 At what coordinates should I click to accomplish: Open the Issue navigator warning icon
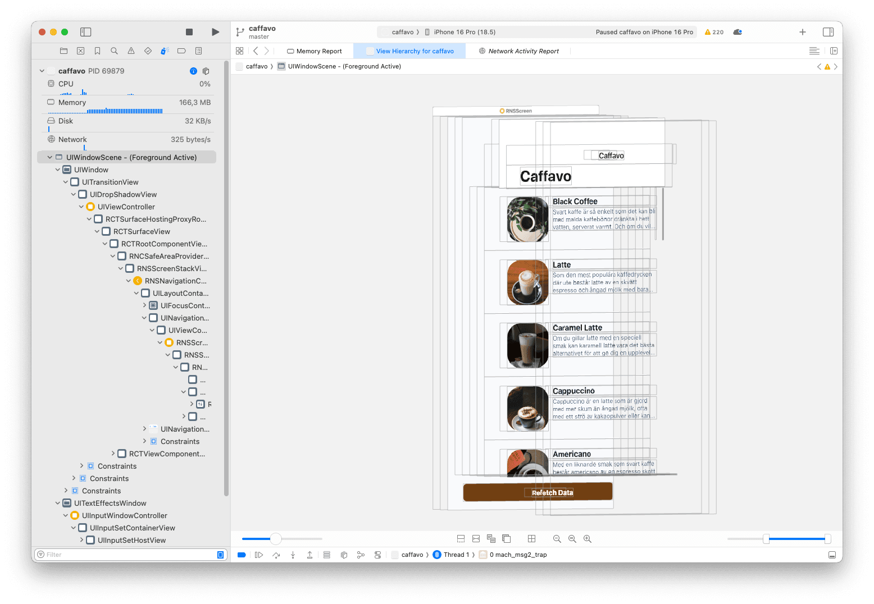pos(131,51)
